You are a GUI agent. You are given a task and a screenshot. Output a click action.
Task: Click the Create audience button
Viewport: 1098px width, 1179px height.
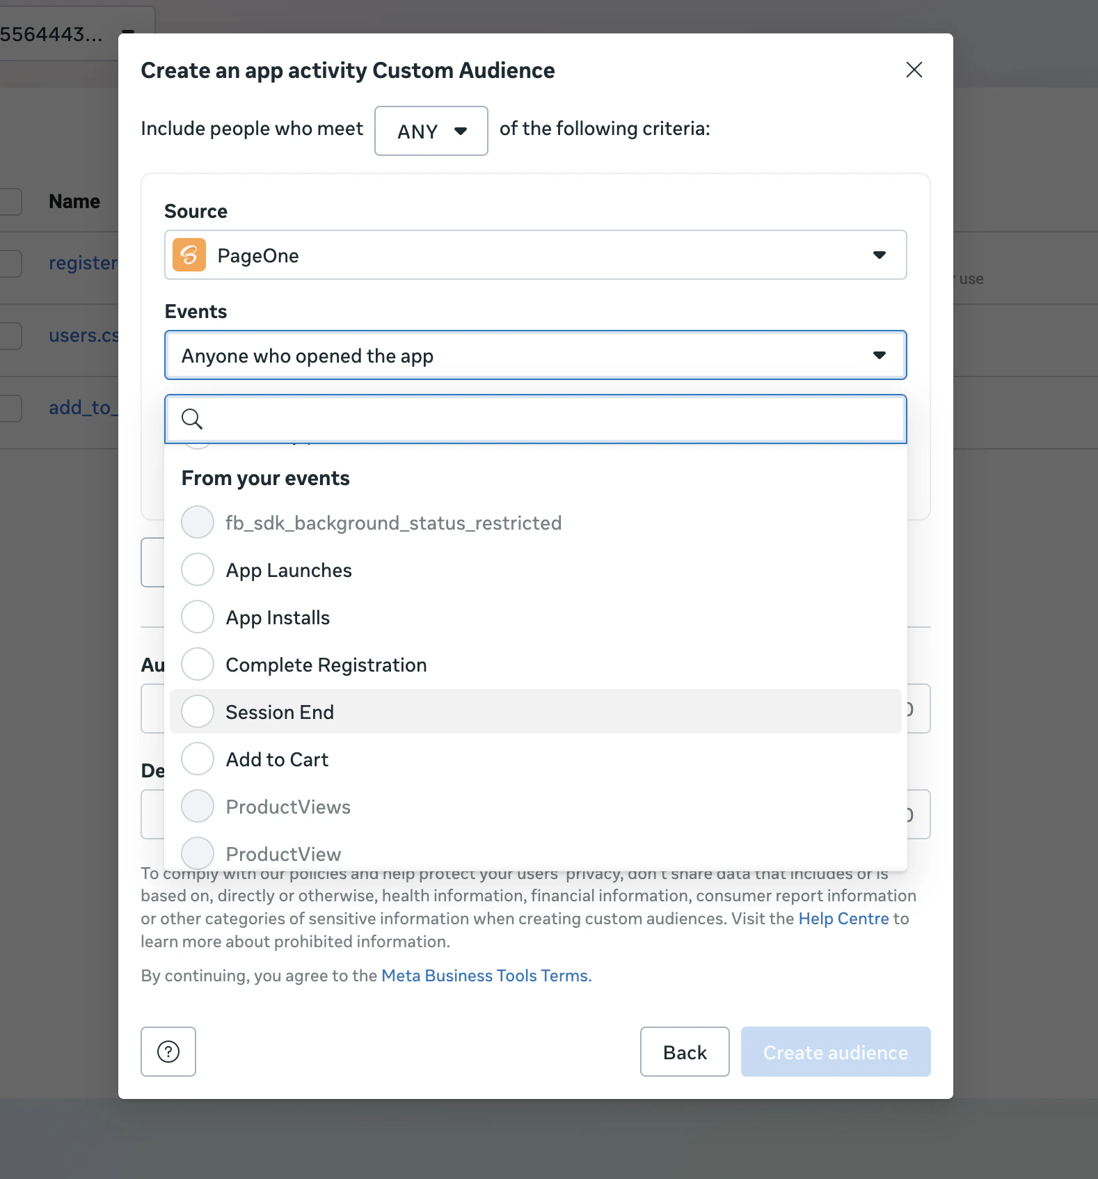835,1052
